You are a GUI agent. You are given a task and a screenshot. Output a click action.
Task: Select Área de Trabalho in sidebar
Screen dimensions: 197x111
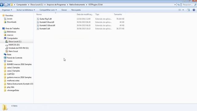pyautogui.click(x=12, y=29)
